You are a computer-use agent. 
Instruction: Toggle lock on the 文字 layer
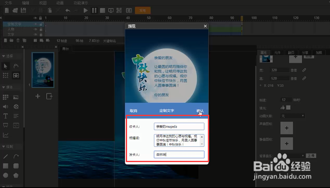click(x=41, y=35)
